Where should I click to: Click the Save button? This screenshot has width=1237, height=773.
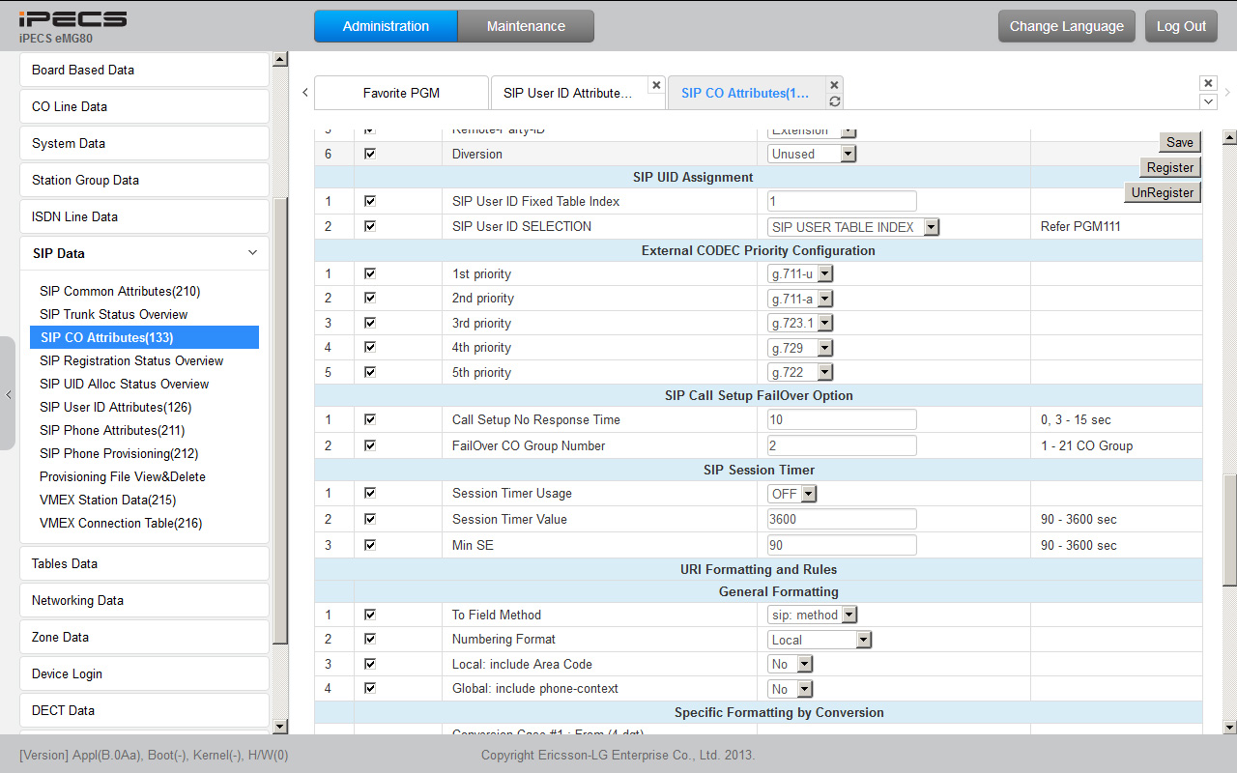[x=1179, y=142]
